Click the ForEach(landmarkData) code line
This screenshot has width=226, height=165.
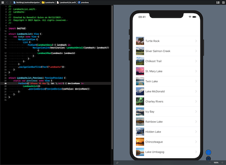pos(49,45)
